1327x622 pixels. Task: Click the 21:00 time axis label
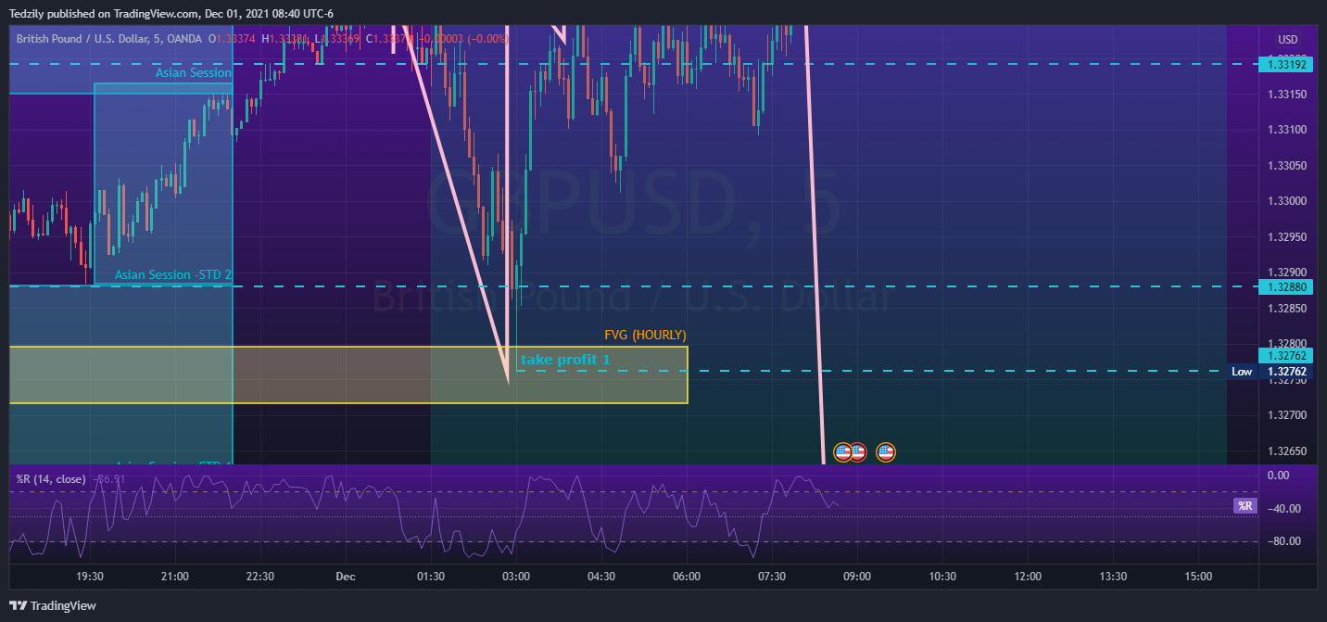[175, 577]
